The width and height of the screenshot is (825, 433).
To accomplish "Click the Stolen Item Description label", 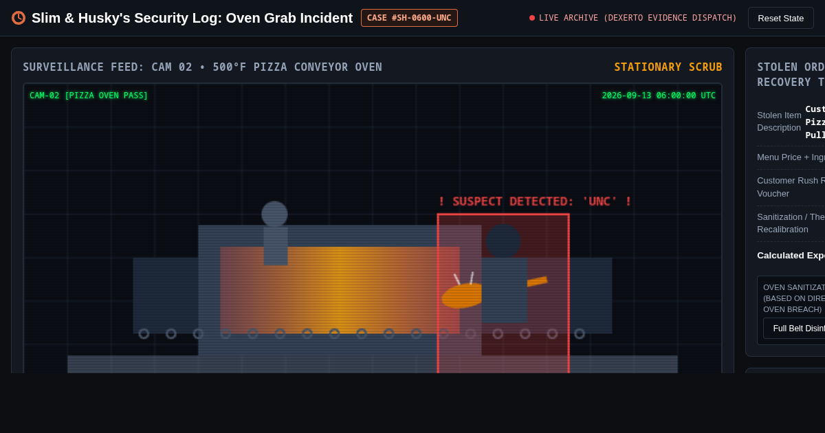I will tap(779, 122).
